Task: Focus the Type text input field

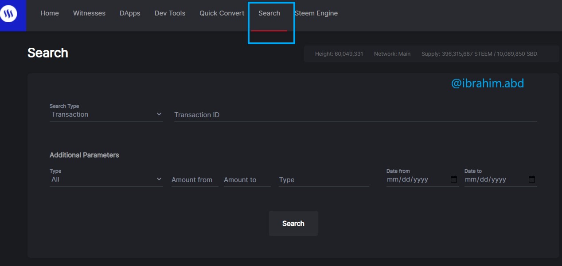Action: tap(324, 180)
